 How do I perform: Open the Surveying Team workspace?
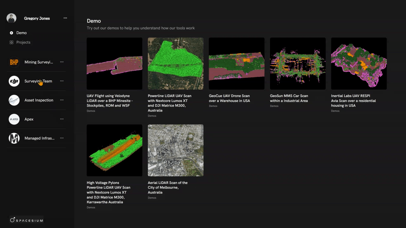(38, 81)
